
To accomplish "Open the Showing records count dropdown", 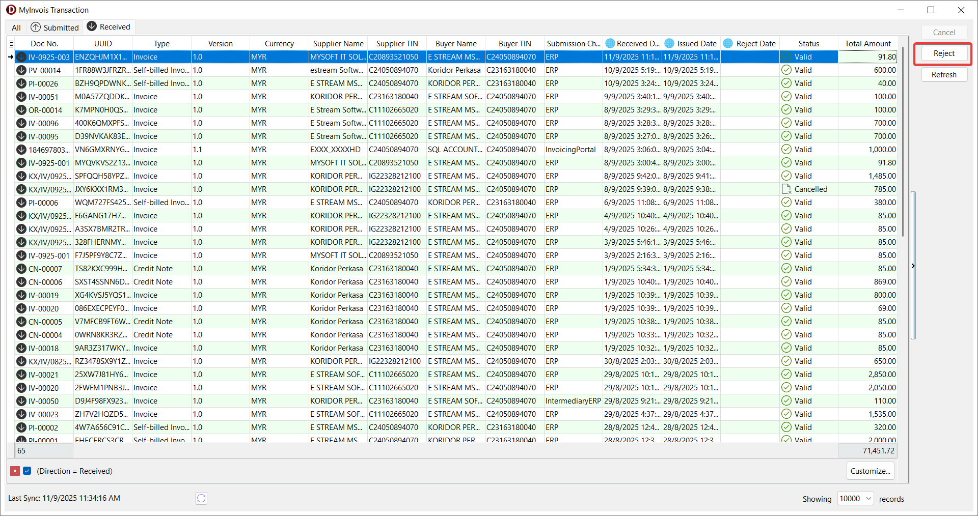I will (868, 499).
